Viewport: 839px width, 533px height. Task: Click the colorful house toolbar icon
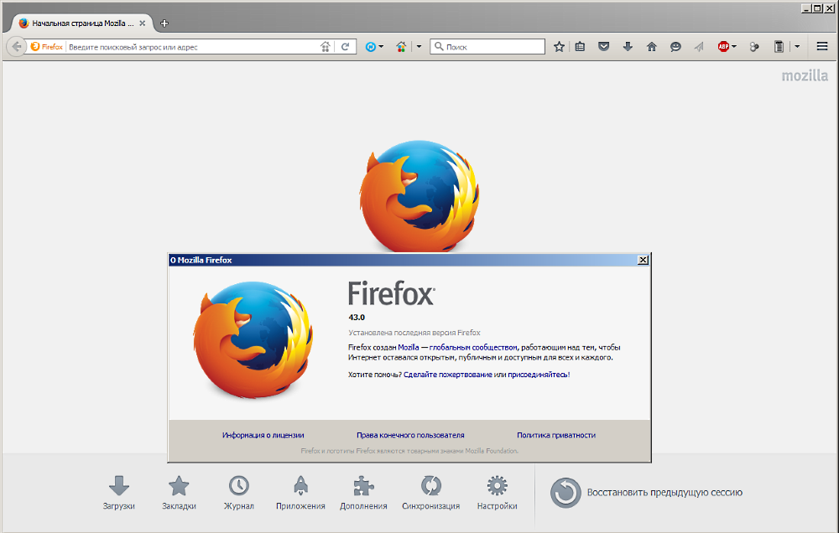point(401,47)
